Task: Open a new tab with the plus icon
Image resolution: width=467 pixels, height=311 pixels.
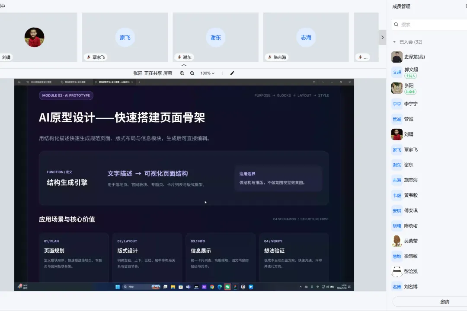Action: (139, 82)
